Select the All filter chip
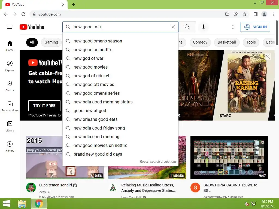 pos(32,42)
